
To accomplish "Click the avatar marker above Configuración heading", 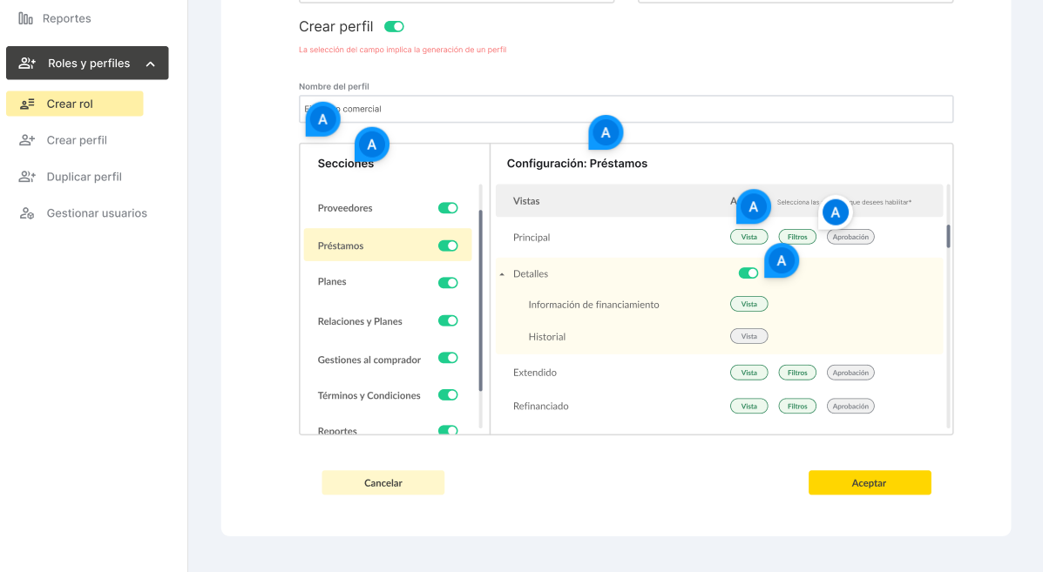I will click(x=606, y=133).
